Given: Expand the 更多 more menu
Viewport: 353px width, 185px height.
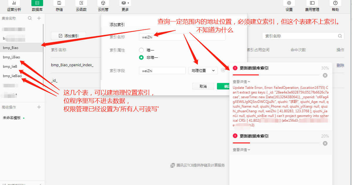Looking at the screenshot, I should [x=125, y=6].
